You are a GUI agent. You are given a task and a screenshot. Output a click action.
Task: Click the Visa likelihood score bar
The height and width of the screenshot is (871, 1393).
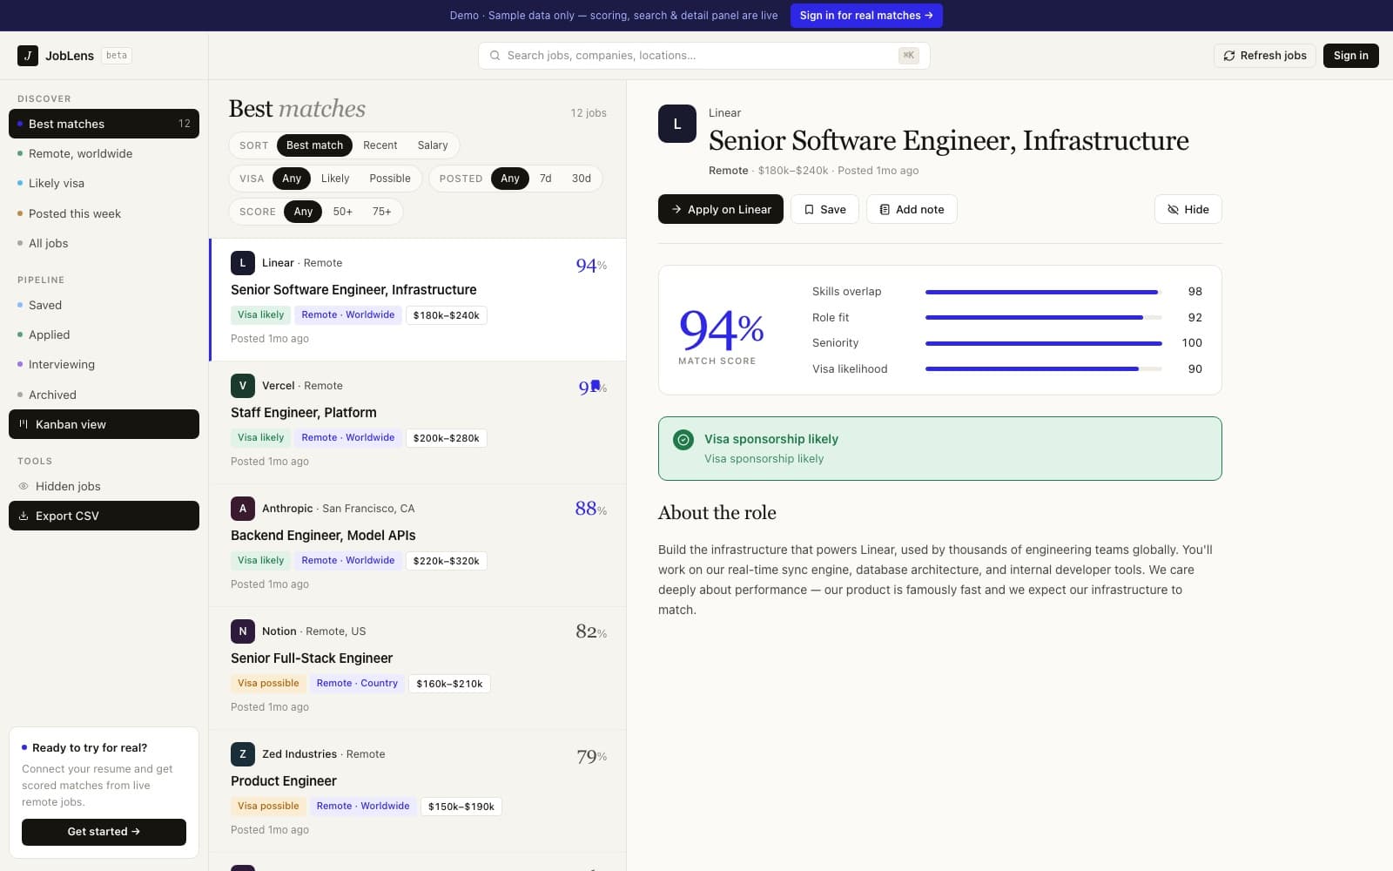coord(1043,369)
